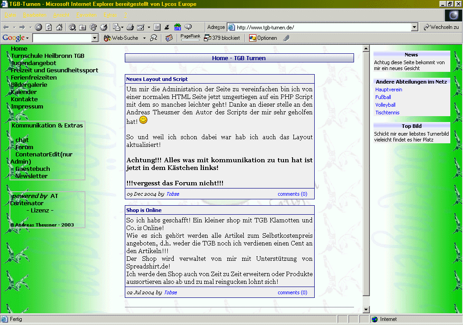
Task: Open the Kalender link
Action: click(24, 92)
